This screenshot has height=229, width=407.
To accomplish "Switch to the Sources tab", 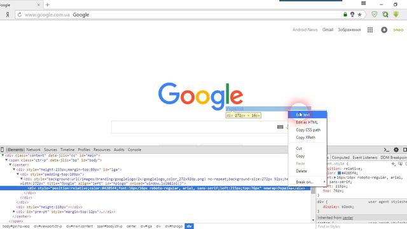I will (50, 150).
